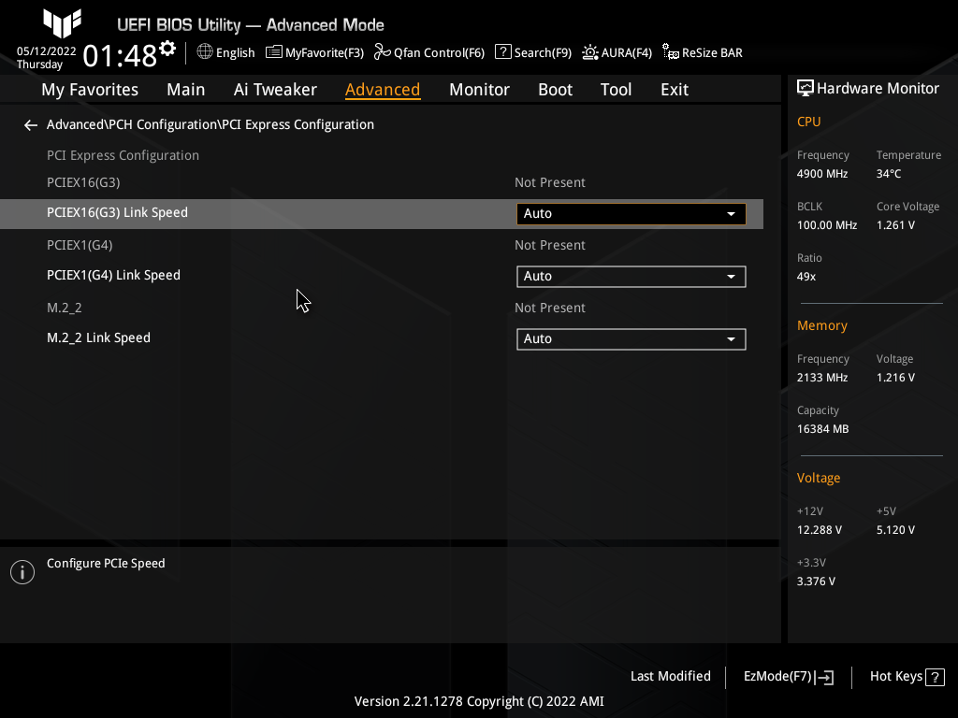Switch to My Favorites tab
Screen dimensions: 958x718
pyautogui.click(x=90, y=90)
